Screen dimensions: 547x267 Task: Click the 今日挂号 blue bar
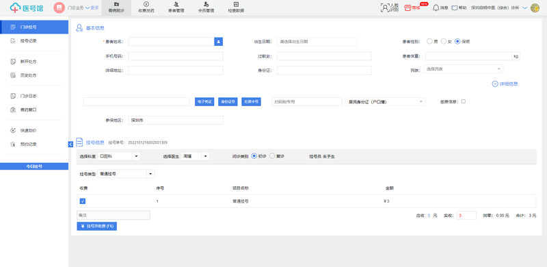coord(34,166)
